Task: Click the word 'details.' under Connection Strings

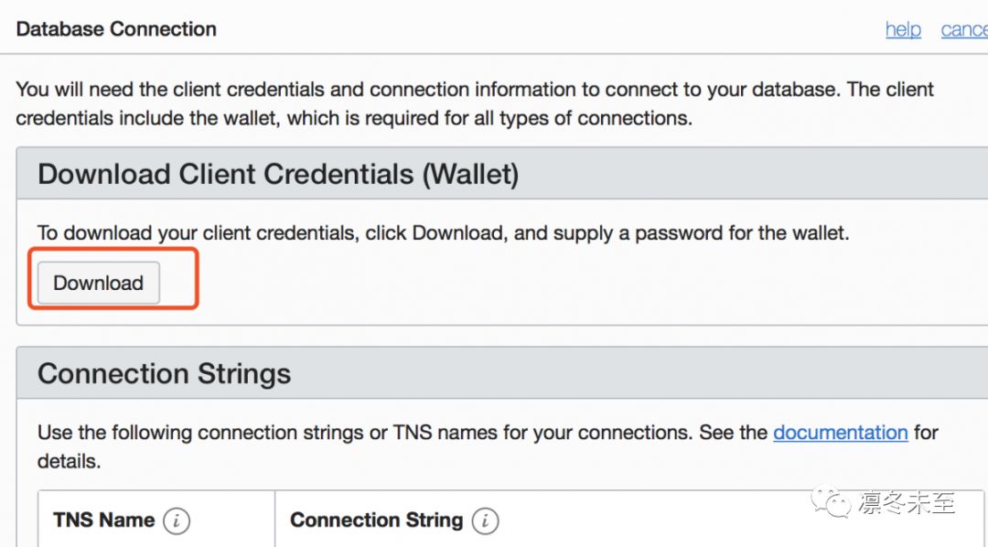Action: tap(69, 461)
